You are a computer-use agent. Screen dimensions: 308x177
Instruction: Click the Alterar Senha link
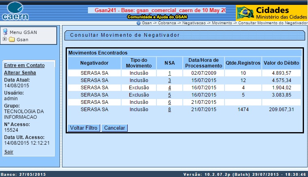20,73
